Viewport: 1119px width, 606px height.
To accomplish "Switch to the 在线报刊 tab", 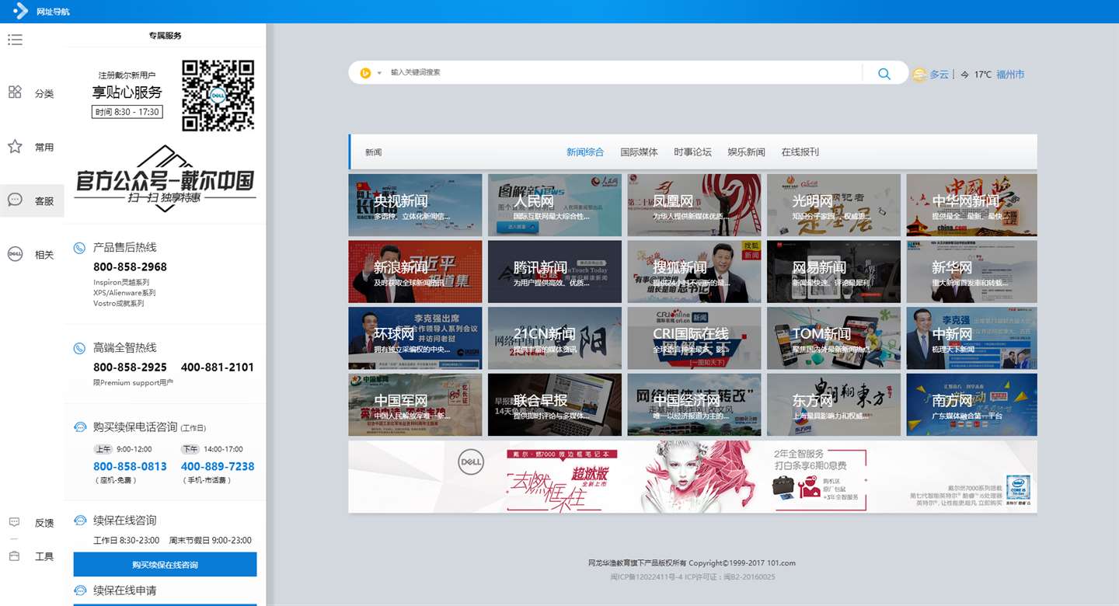I will pyautogui.click(x=800, y=152).
